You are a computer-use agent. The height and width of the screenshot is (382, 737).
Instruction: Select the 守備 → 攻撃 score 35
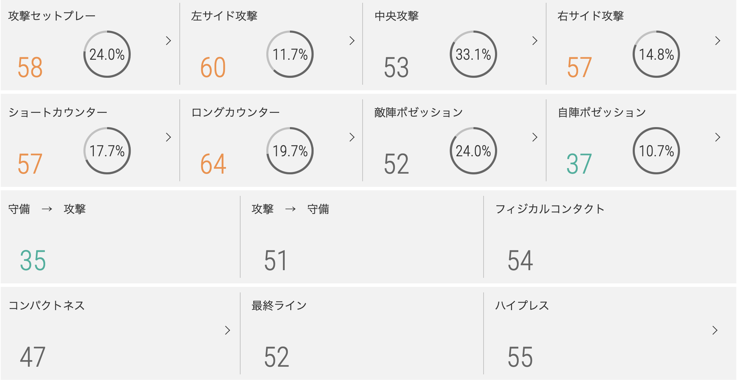33,260
